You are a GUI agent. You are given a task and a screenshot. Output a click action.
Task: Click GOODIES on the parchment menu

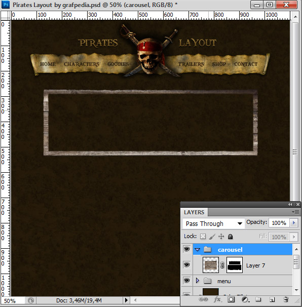(118, 64)
